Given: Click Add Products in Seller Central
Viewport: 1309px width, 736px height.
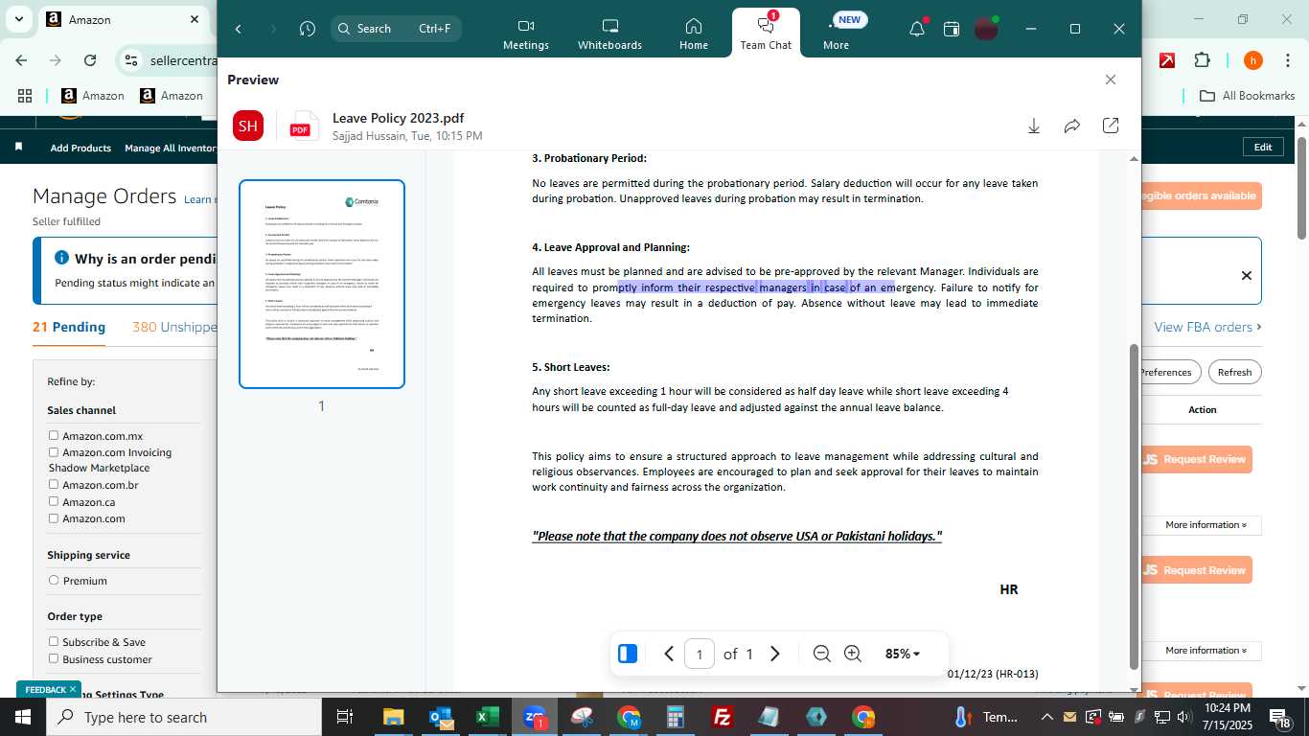Looking at the screenshot, I should point(80,148).
